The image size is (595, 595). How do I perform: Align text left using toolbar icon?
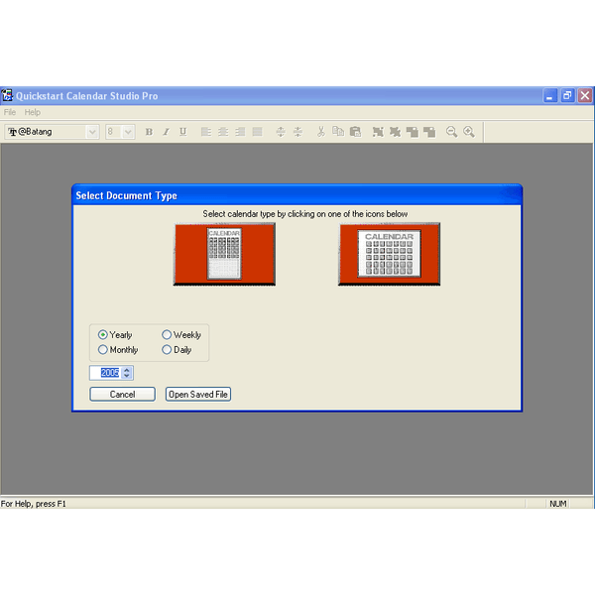(206, 132)
